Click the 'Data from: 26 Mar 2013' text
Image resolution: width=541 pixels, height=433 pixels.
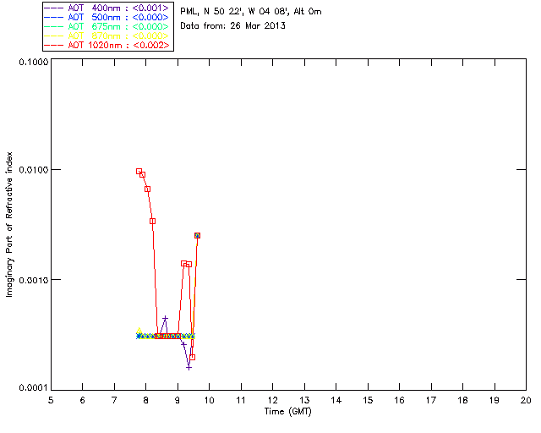coord(233,26)
